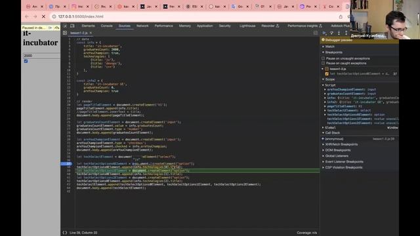Screen dimensions: 420x236
Task: Select the Sources tab
Action: pyautogui.click(x=125, y=26)
